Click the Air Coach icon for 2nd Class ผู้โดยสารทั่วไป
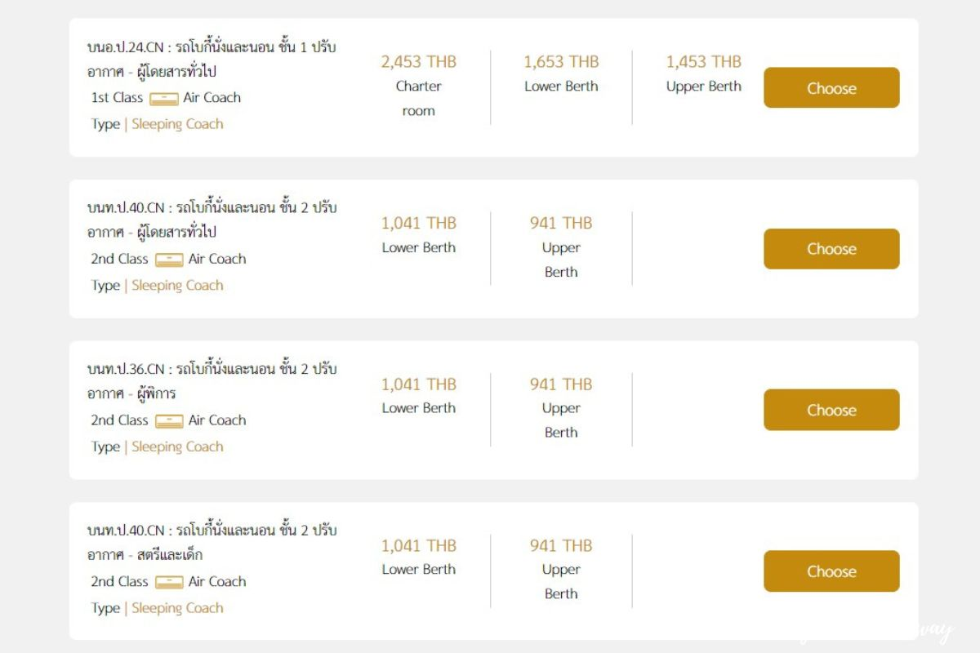This screenshot has height=653, width=980. tap(169, 260)
